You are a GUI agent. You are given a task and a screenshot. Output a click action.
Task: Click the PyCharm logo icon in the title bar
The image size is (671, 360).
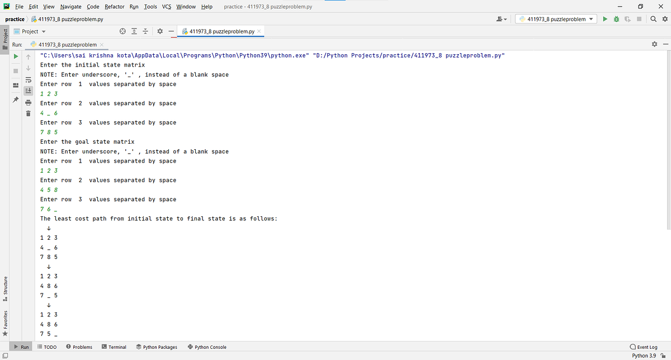click(6, 6)
